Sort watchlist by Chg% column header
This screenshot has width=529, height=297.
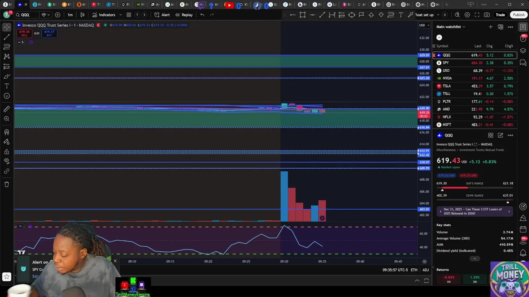509,46
